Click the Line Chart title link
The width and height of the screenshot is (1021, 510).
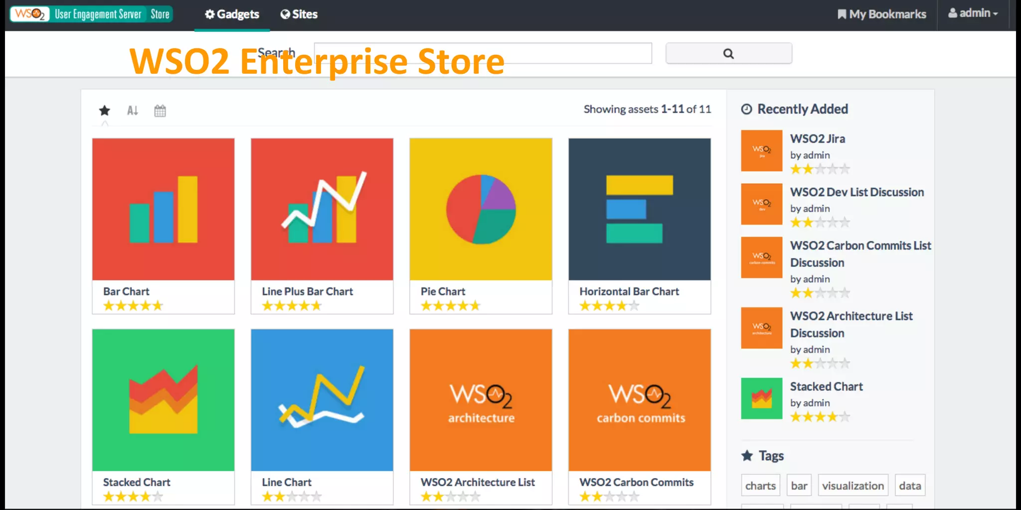point(287,482)
